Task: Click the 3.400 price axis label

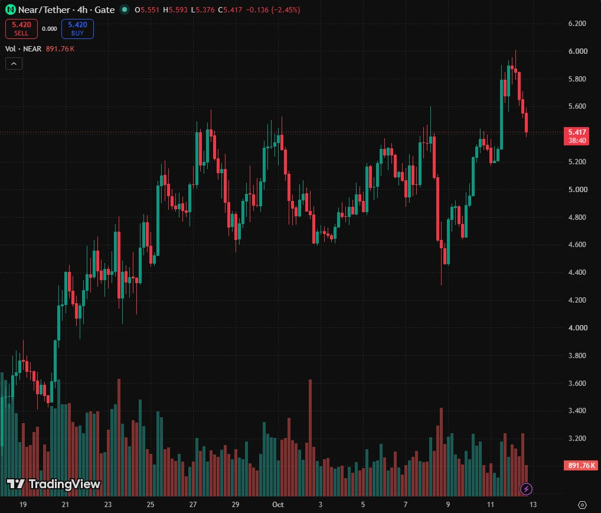Action: click(577, 411)
